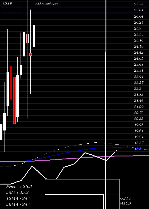
Task: Click the 21.46 price axis label
Action: pyautogui.click(x=139, y=101)
